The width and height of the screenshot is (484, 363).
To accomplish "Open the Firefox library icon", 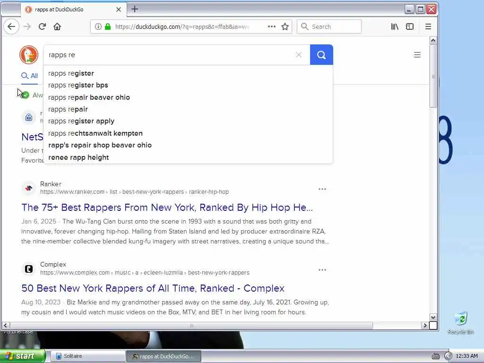I will pos(395,26).
